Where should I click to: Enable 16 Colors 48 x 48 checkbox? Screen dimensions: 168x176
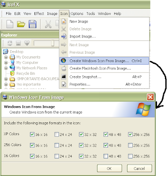click(106, 156)
